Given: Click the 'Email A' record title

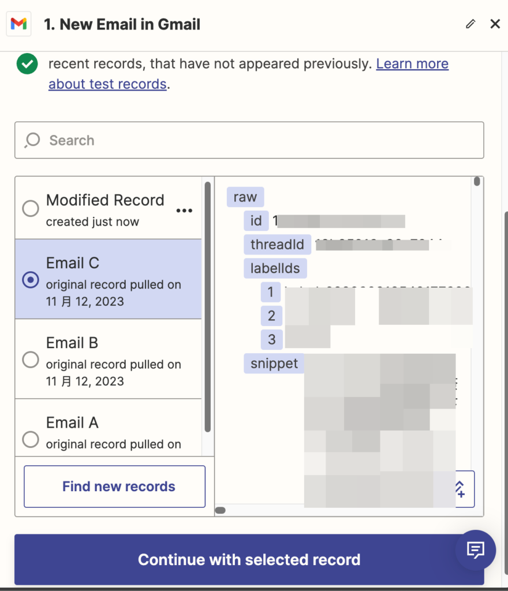Looking at the screenshot, I should tap(72, 423).
